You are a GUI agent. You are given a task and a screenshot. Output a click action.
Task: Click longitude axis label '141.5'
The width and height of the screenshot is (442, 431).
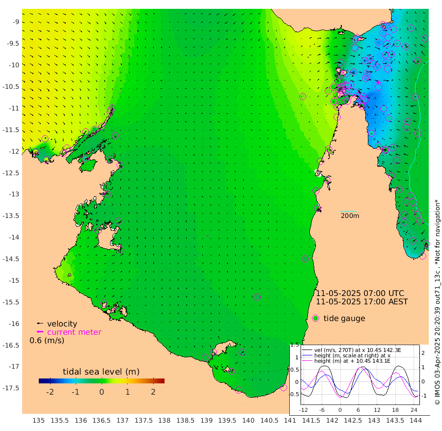pyautogui.click(x=311, y=421)
